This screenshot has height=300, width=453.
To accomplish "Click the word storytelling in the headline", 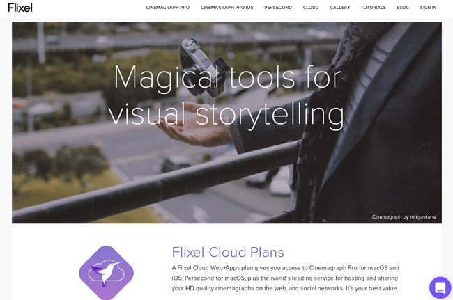I will pos(270,115).
